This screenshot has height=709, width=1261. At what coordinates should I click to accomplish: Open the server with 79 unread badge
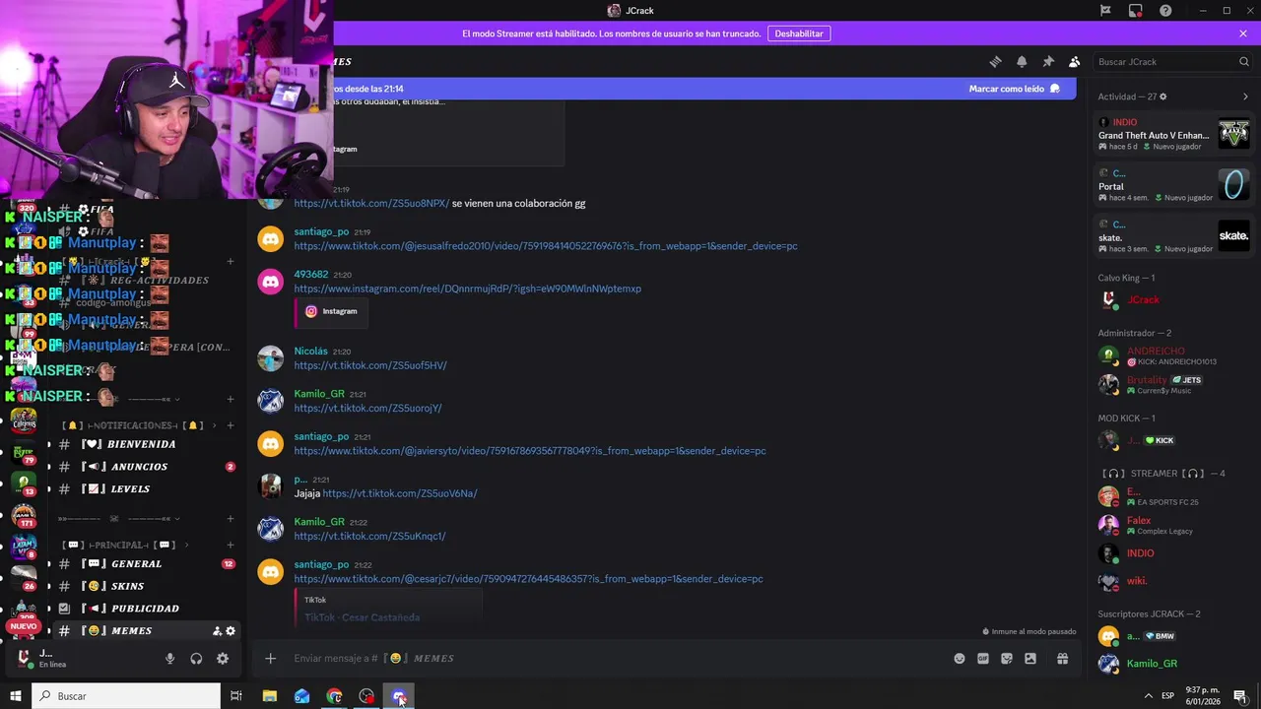pos(24,453)
